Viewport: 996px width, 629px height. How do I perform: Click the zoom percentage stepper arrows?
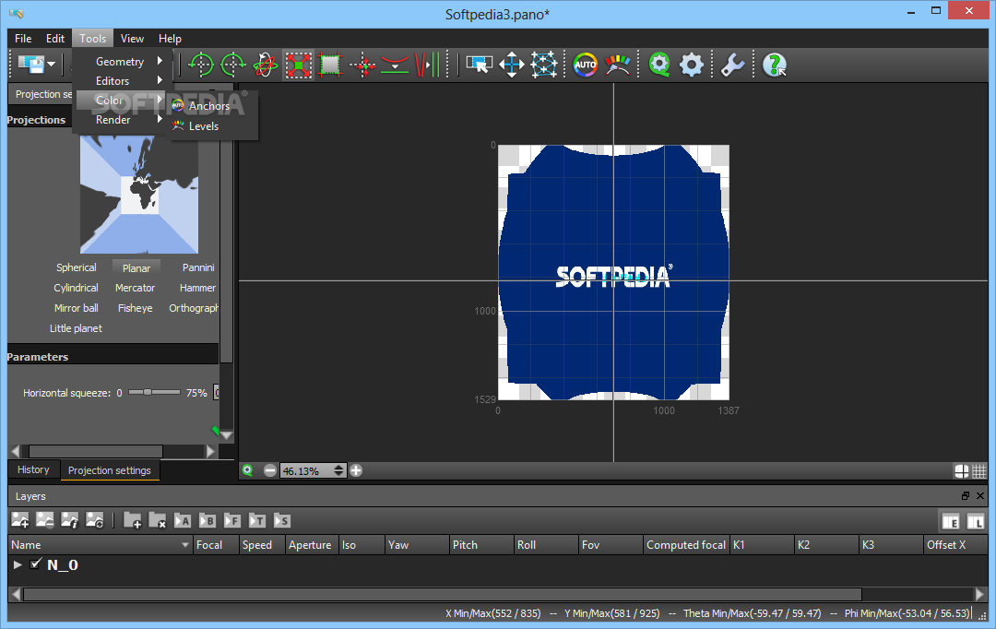tap(338, 470)
